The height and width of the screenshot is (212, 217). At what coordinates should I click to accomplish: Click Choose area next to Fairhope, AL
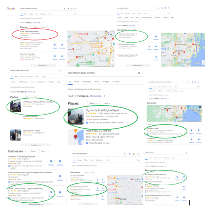(96, 96)
